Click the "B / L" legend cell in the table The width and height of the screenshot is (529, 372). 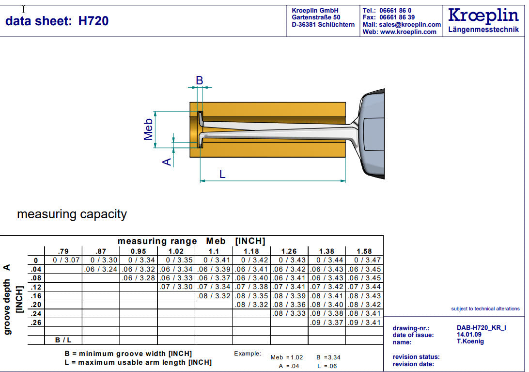(63, 340)
